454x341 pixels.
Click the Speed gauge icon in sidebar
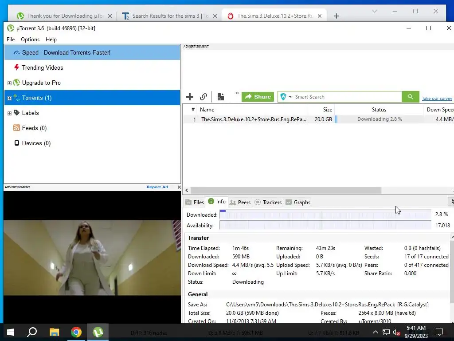click(x=17, y=52)
